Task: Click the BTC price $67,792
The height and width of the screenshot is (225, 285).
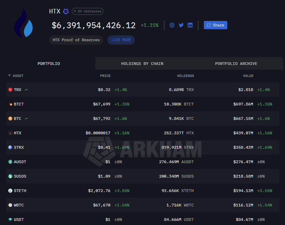Action: [102, 119]
